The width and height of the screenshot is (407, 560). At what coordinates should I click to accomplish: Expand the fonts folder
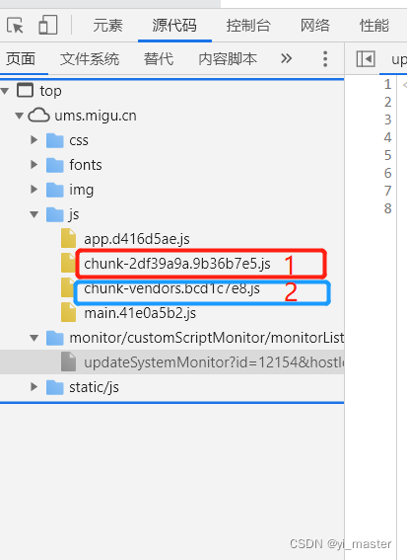point(34,165)
